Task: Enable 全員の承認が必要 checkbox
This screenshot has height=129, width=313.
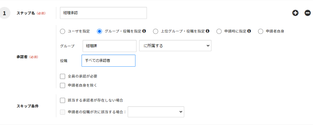Action: coord(63,76)
